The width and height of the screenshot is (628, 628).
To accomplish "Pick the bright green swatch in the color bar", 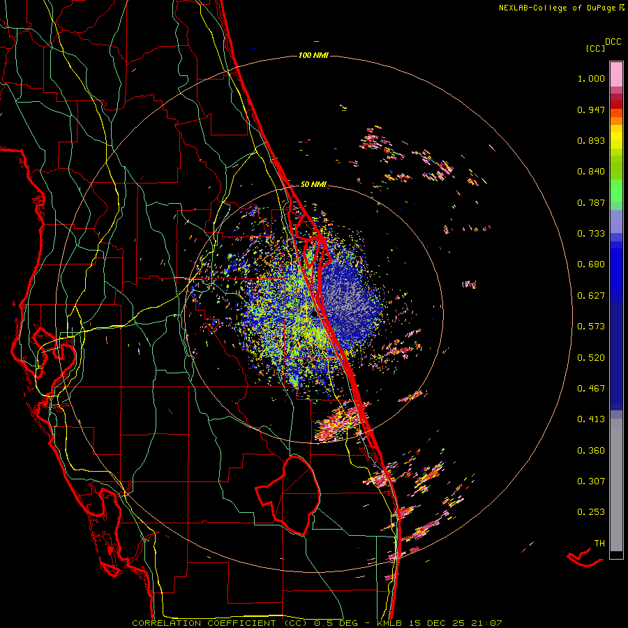I will point(616,190).
